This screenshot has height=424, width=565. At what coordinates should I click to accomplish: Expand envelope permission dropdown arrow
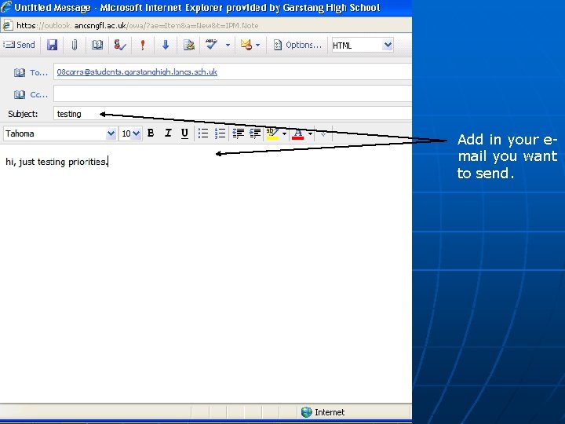(x=257, y=45)
